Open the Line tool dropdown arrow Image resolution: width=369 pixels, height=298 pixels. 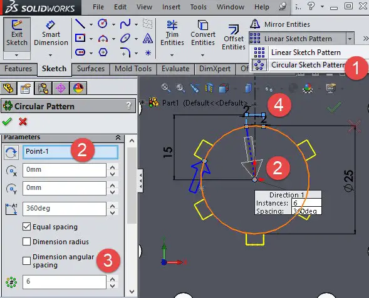[91, 24]
